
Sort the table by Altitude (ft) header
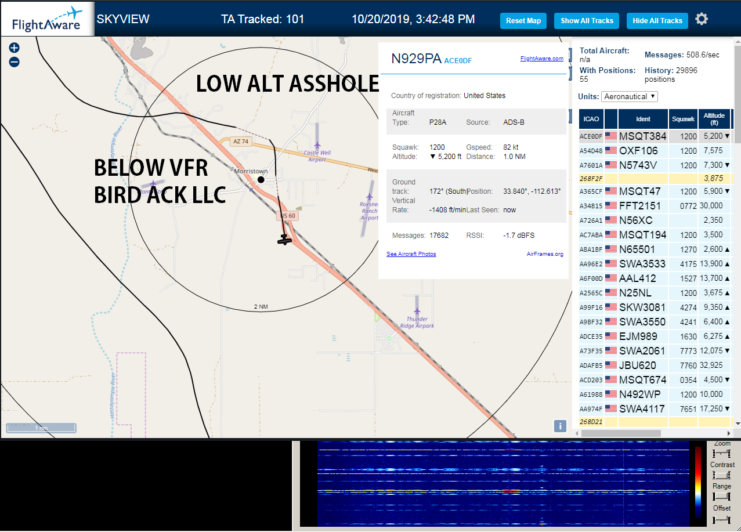[714, 119]
